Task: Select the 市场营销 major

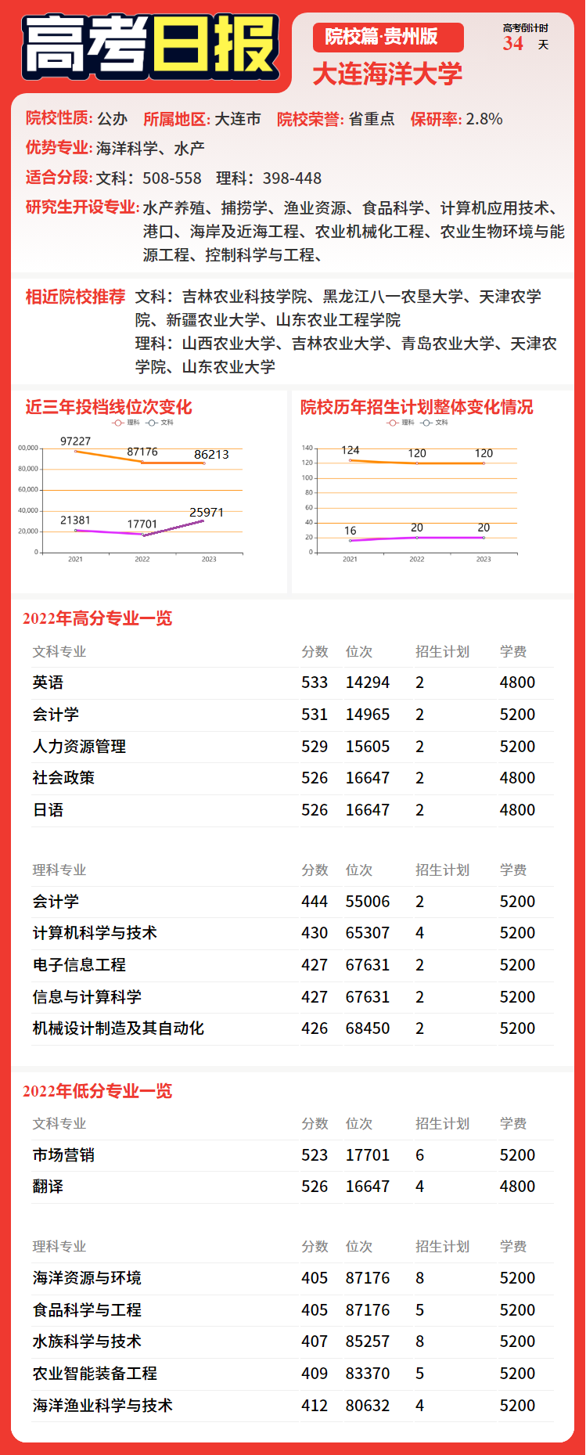Action: [x=63, y=1155]
